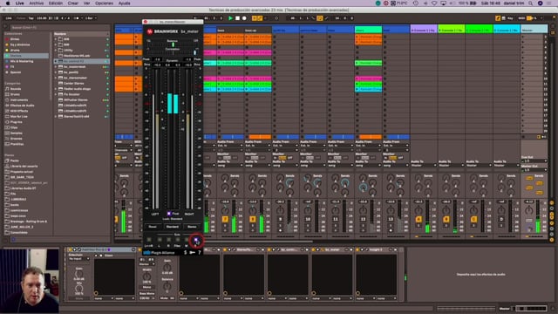This screenshot has width=558, height=314.
Task: Open the Apple menu
Action: 8,3
